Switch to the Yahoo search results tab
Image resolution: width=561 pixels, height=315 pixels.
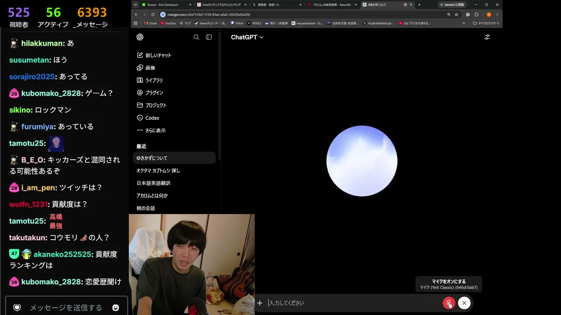click(332, 5)
